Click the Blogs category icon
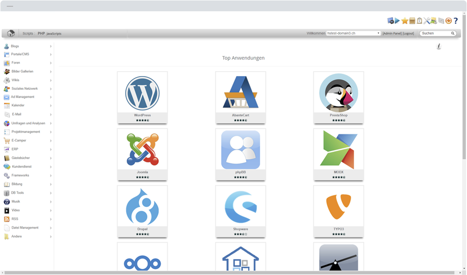This screenshot has width=467, height=275. tap(7, 46)
